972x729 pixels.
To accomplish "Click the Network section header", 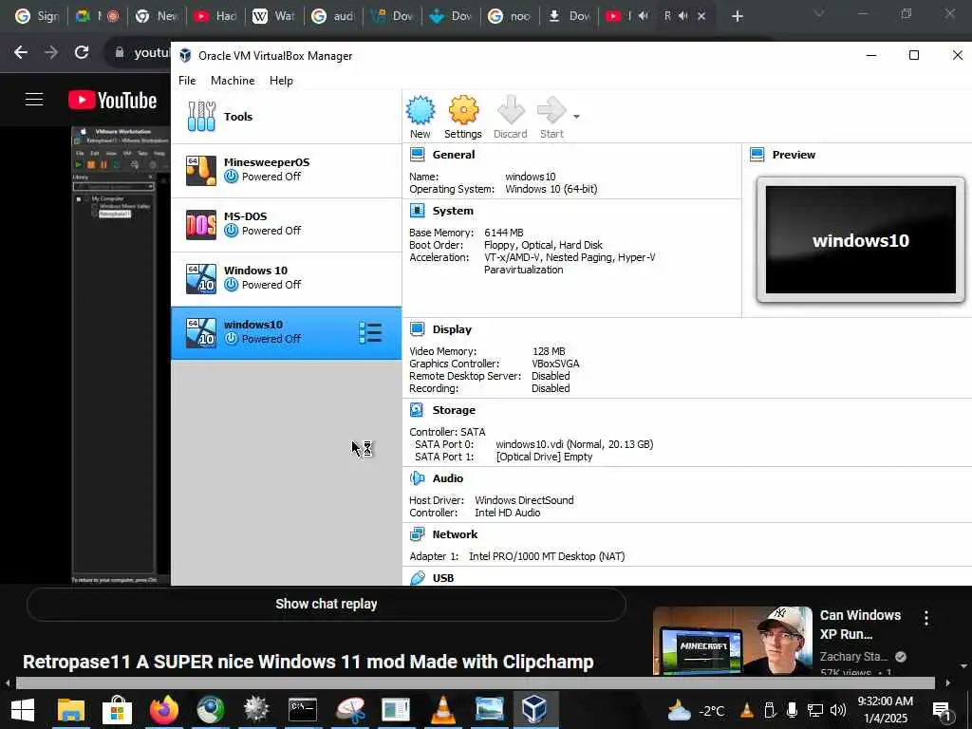I will point(455,534).
